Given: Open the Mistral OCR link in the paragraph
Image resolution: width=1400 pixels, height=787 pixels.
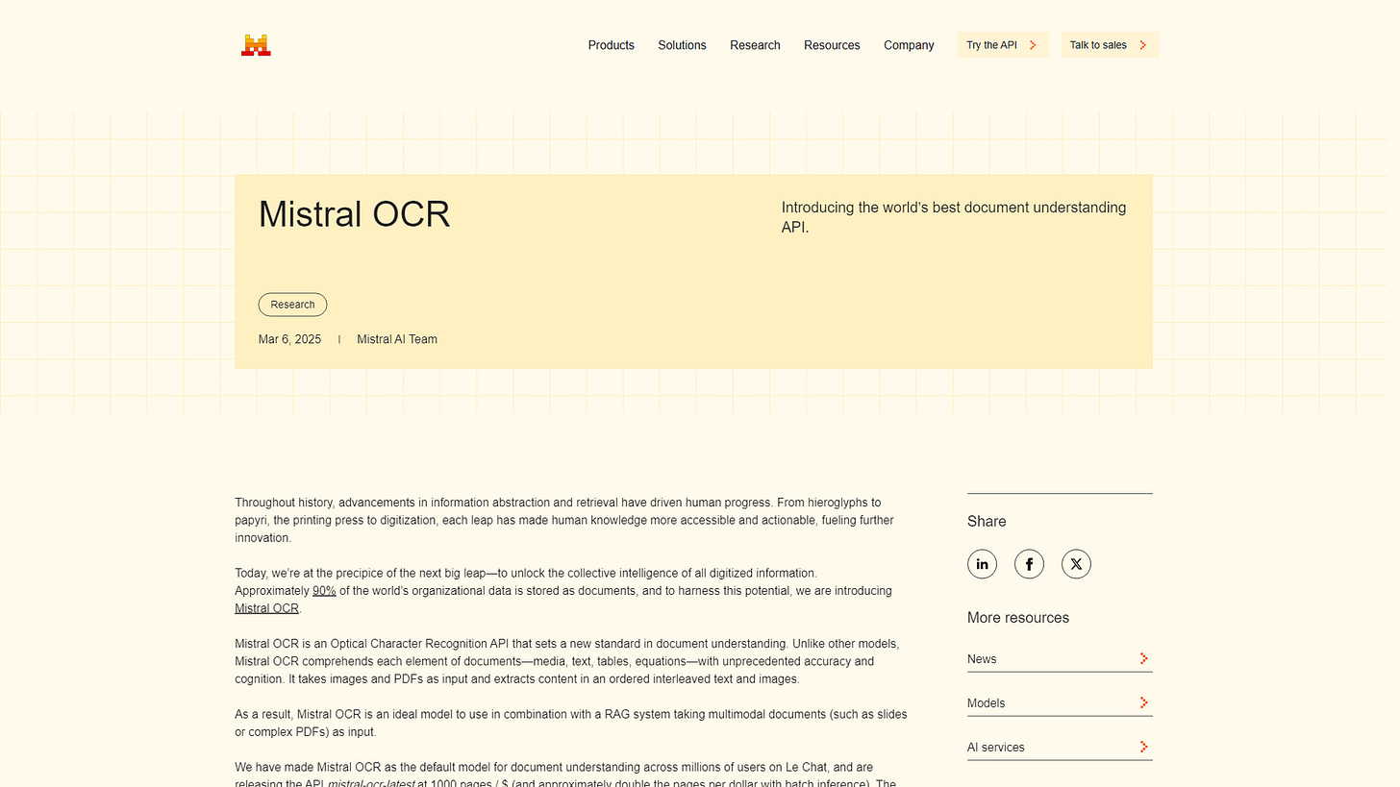Looking at the screenshot, I should (266, 608).
